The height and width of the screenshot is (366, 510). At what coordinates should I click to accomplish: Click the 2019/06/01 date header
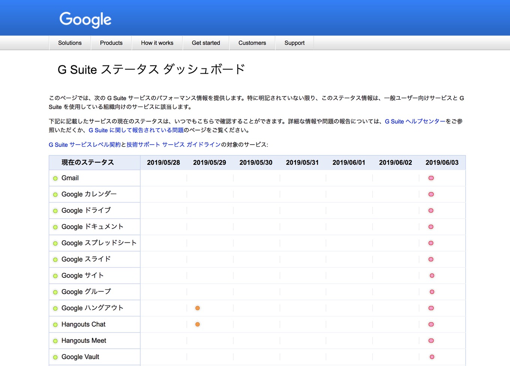click(349, 163)
